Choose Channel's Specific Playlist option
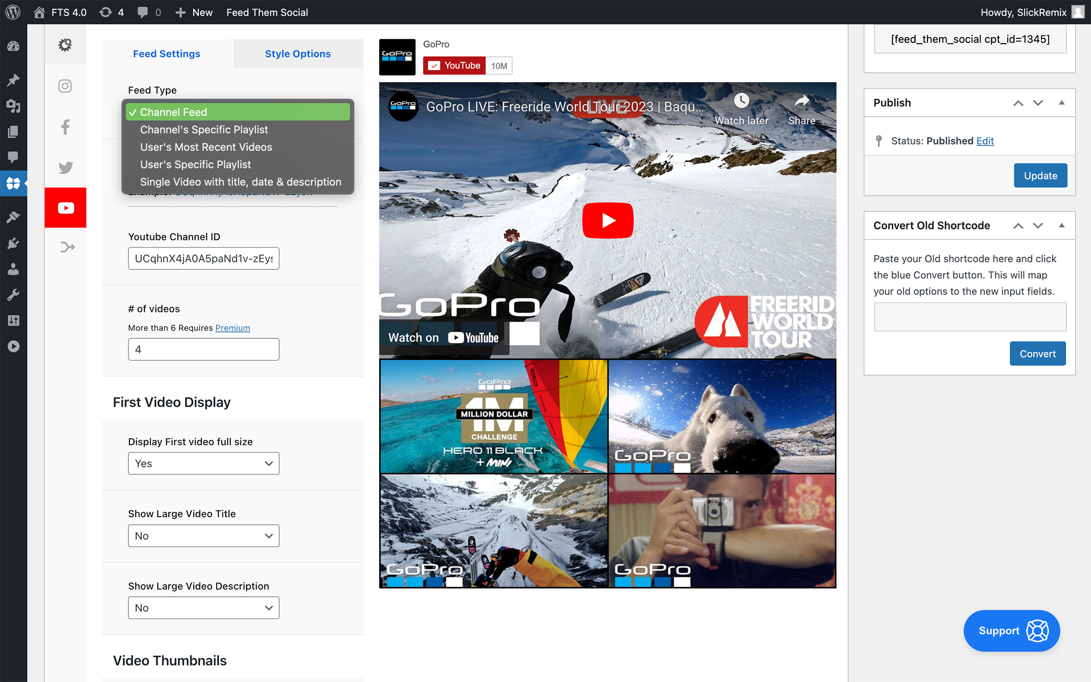The image size is (1091, 682). tap(238, 130)
